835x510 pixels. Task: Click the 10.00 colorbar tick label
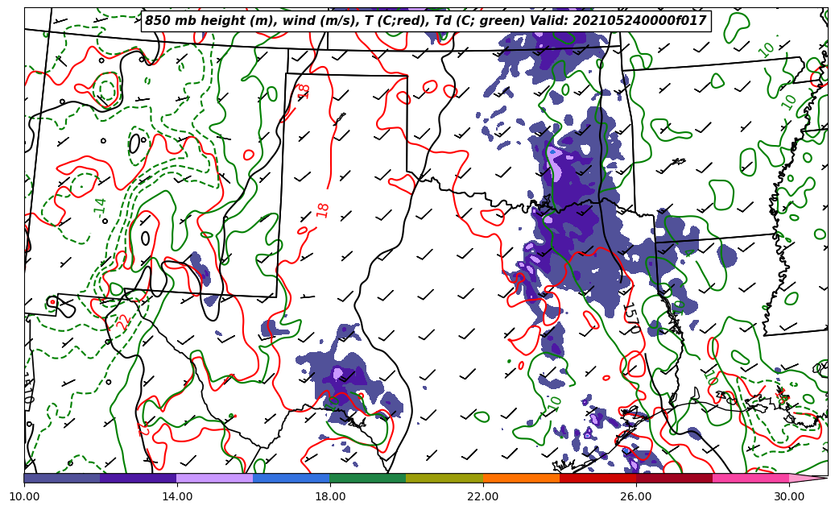[24, 496]
